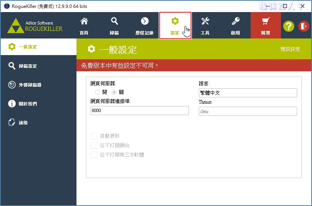Click 免費版本中有些設定不可用 notice text

pos(119,65)
